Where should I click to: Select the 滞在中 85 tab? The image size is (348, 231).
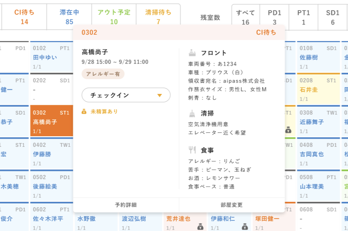(x=69, y=17)
